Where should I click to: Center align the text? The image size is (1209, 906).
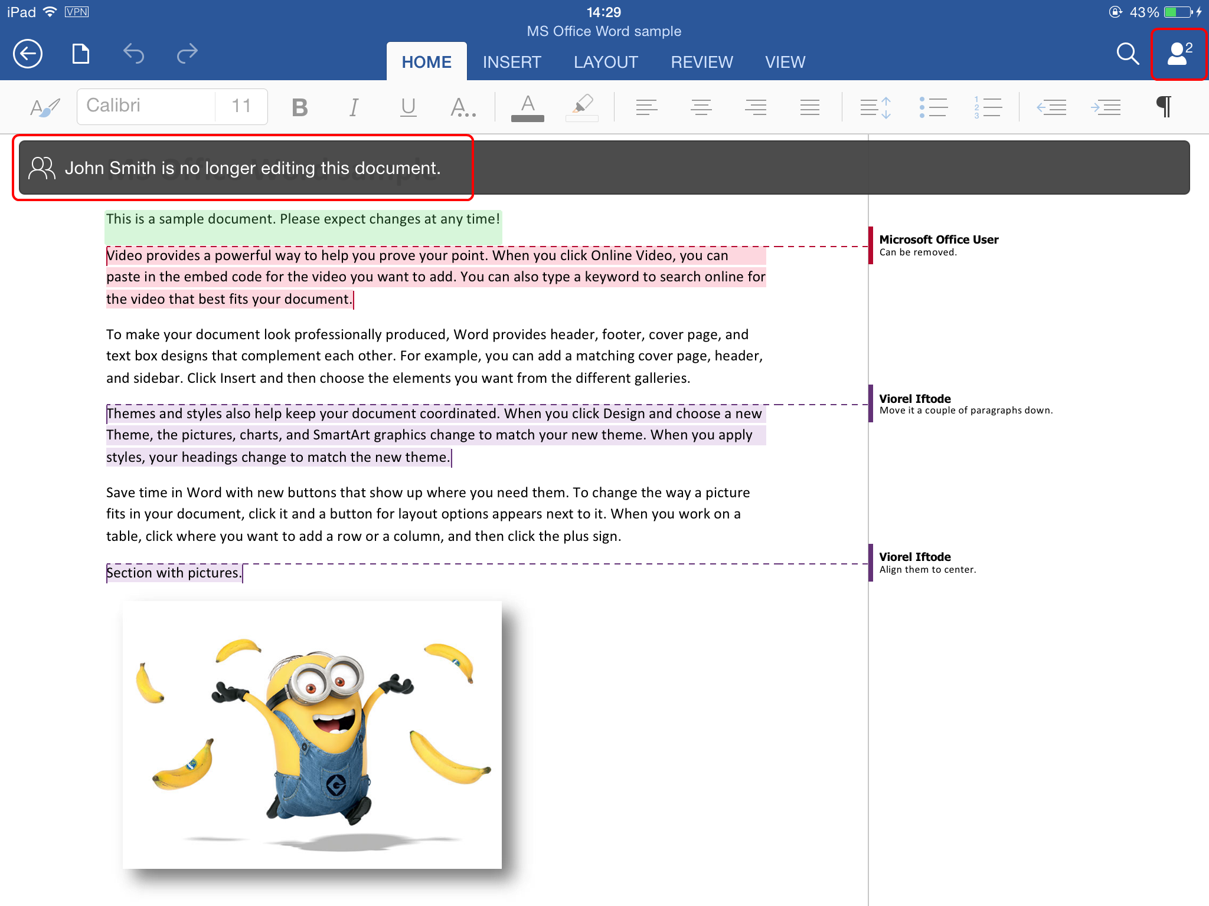701,107
